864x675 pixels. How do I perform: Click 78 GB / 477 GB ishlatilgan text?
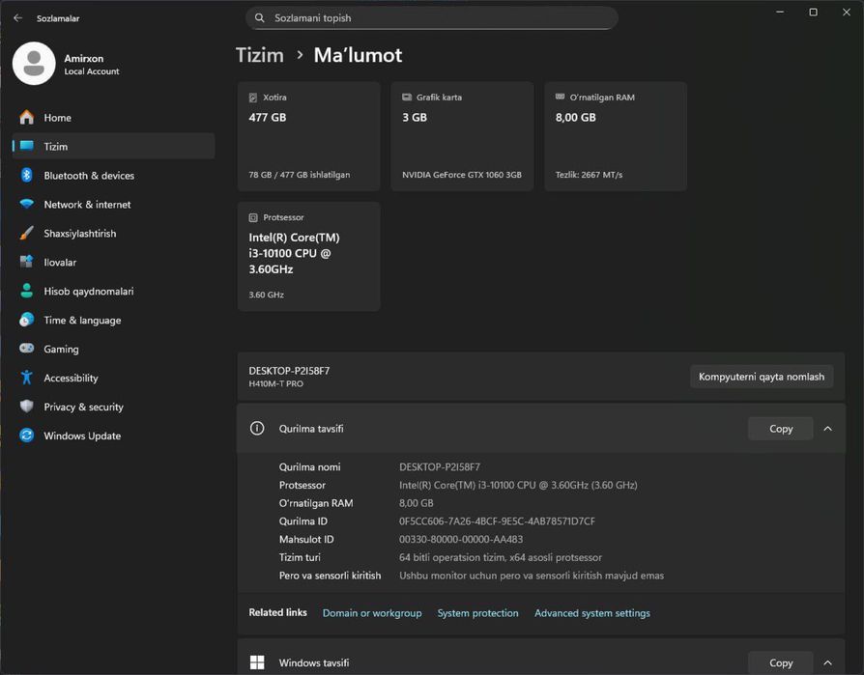[x=300, y=175]
